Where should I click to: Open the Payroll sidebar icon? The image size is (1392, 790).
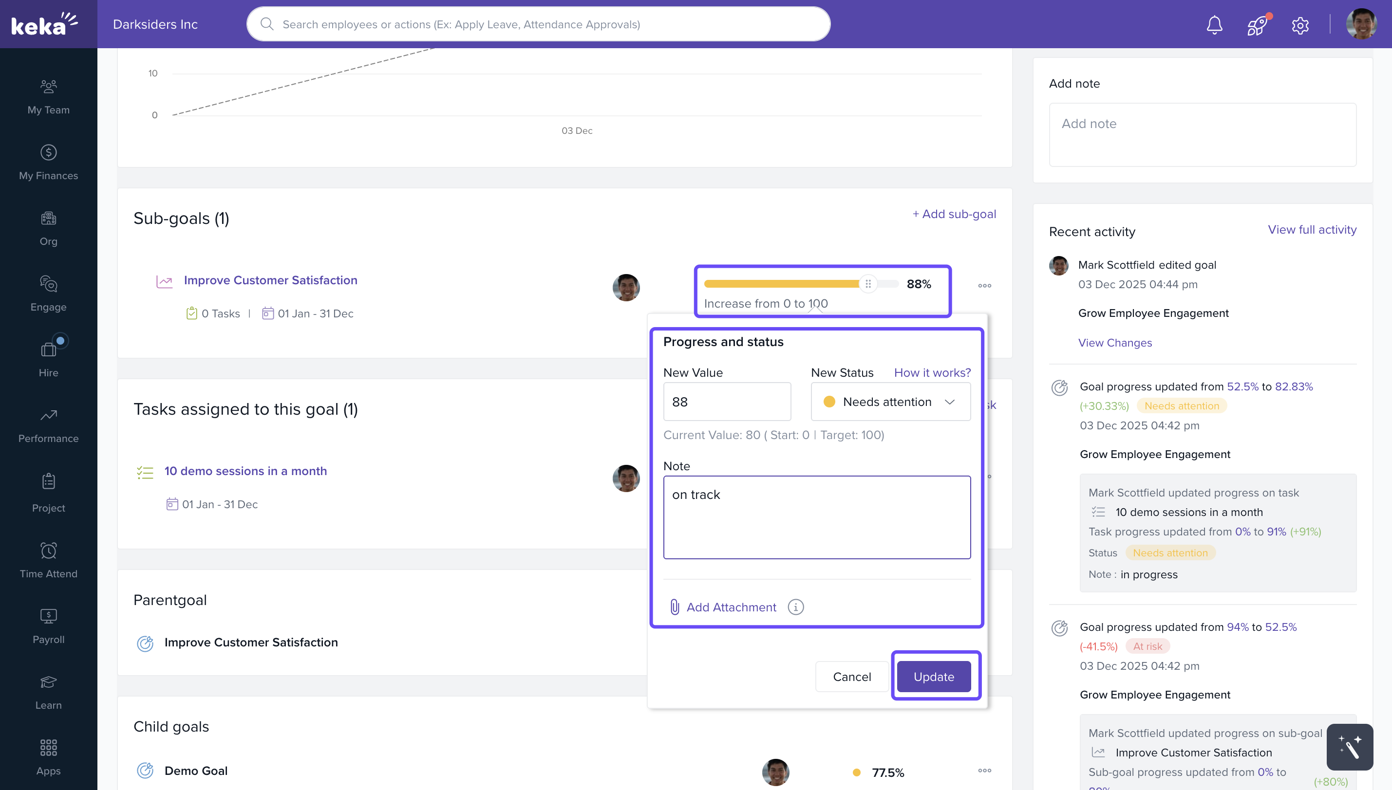click(48, 625)
